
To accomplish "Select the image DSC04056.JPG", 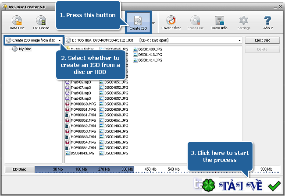I will [x=114, y=93].
